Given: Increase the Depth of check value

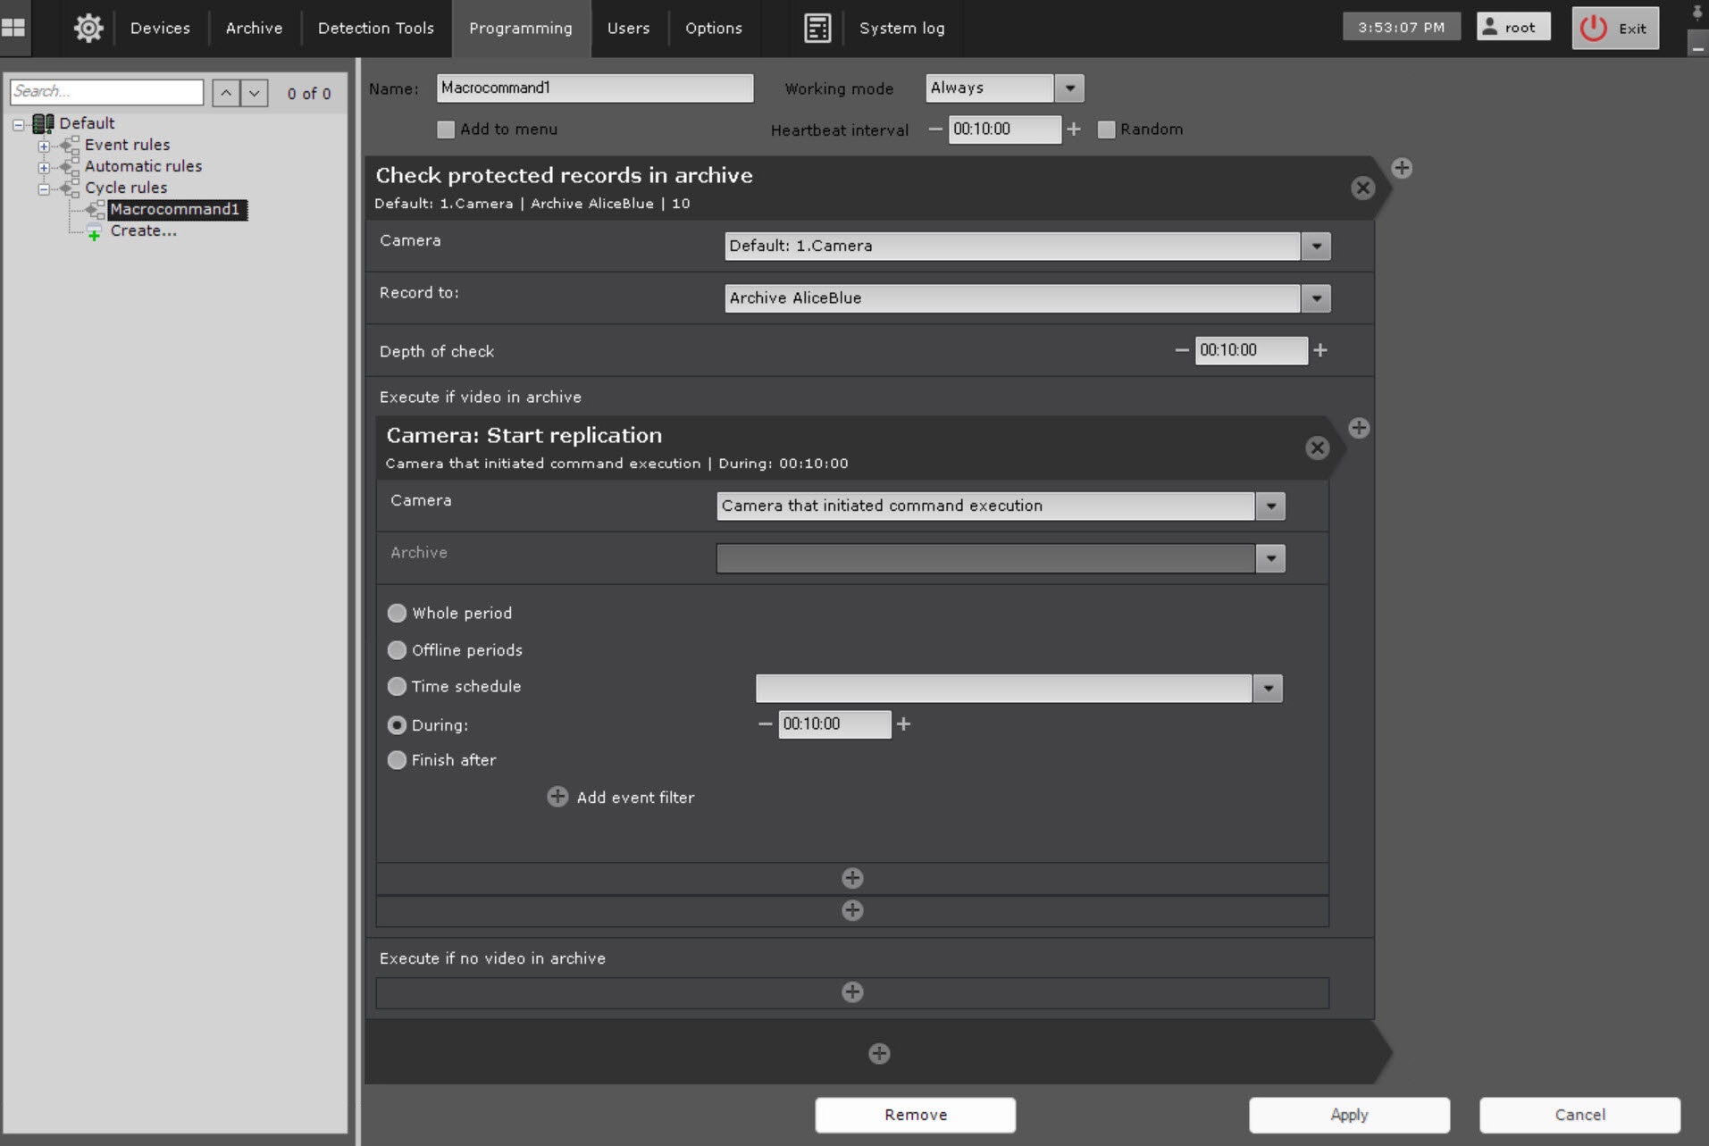Looking at the screenshot, I should (x=1320, y=350).
